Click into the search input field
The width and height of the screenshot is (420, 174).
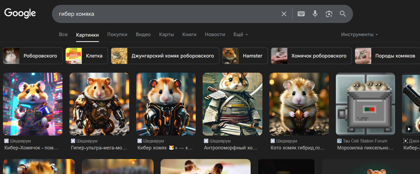point(166,14)
